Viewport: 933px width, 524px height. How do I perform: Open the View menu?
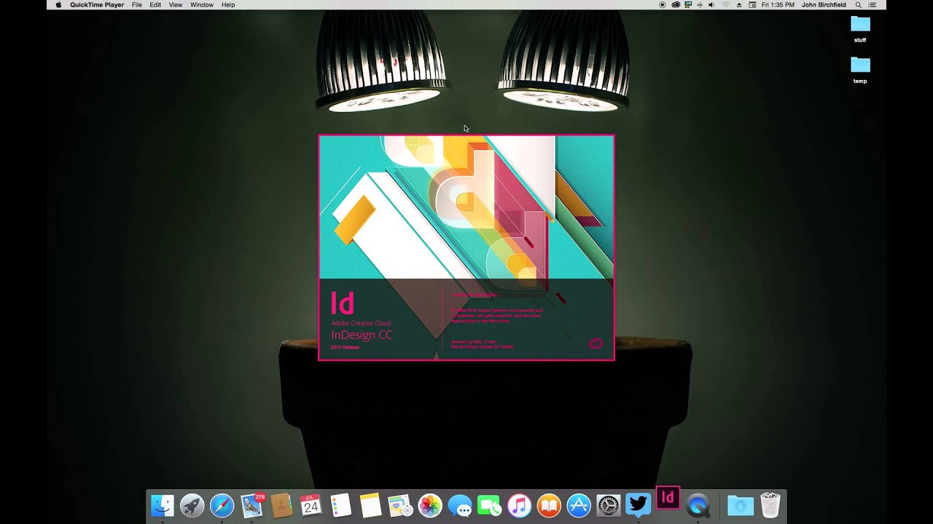pyautogui.click(x=176, y=4)
